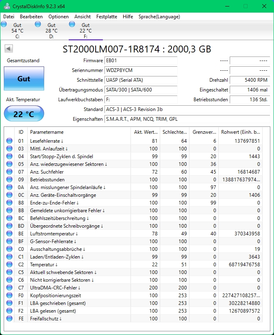This screenshot has height=335, width=274.
Task: Click the CrystalDiskInfo app icon in title bar
Action: (x=7, y=6)
